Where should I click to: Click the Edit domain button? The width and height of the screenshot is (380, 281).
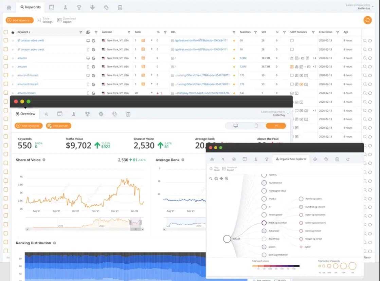58,126
